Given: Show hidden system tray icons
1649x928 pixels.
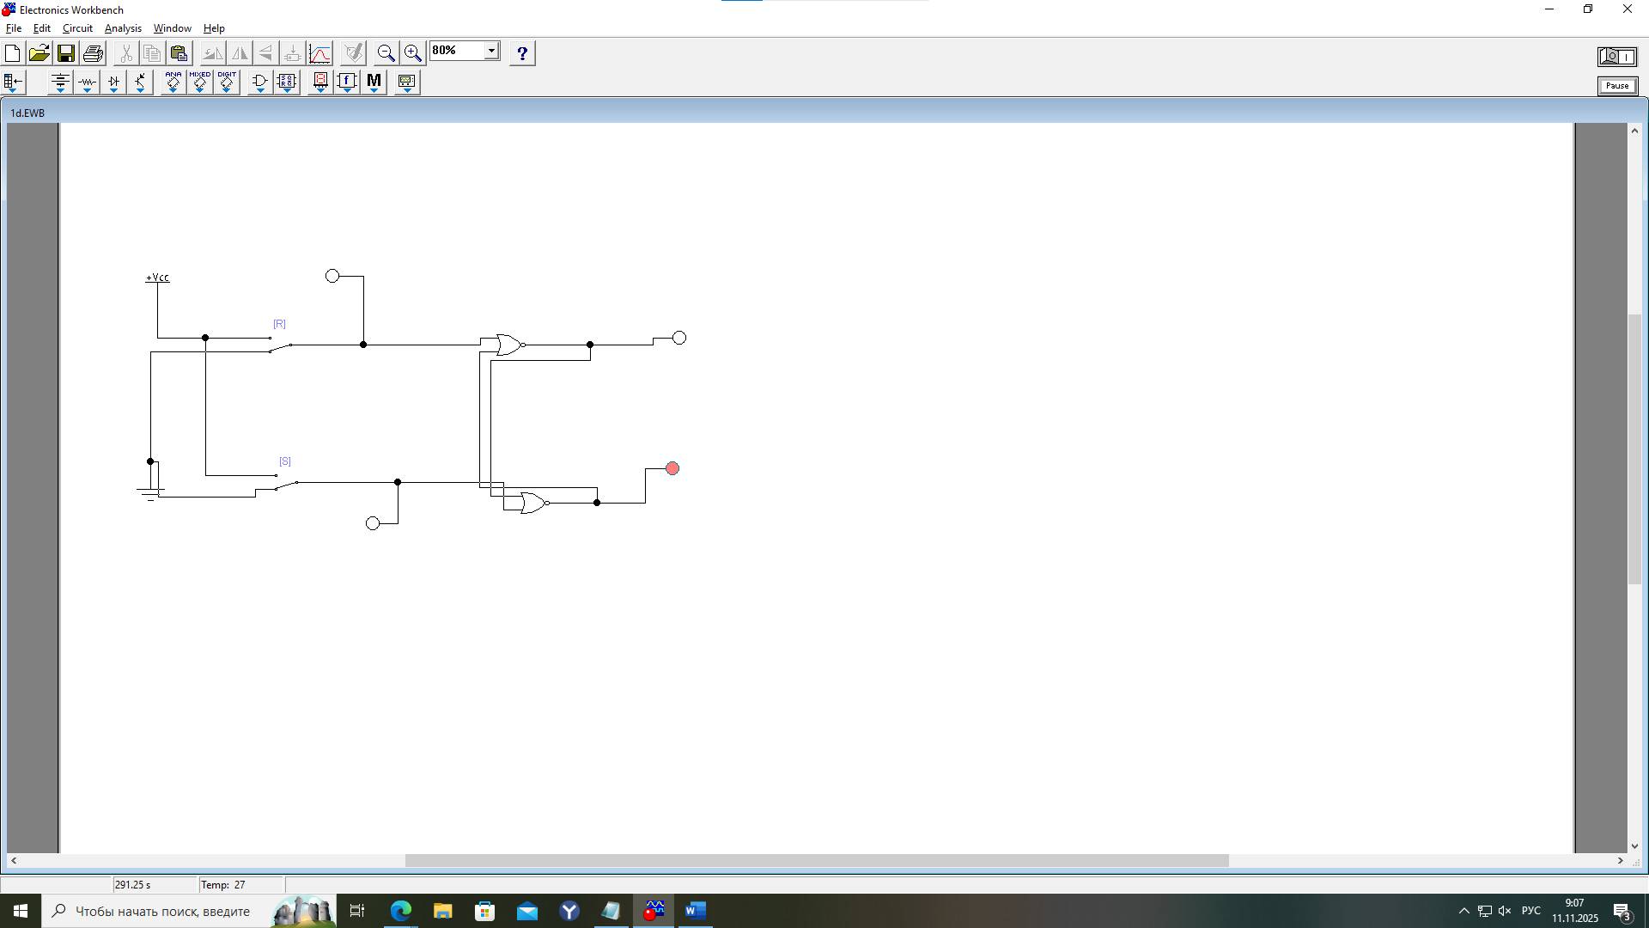Looking at the screenshot, I should (x=1463, y=911).
